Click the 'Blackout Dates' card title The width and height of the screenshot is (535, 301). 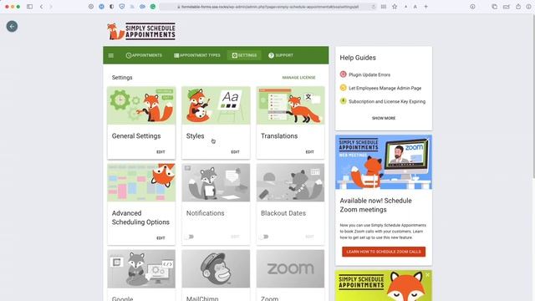click(283, 213)
